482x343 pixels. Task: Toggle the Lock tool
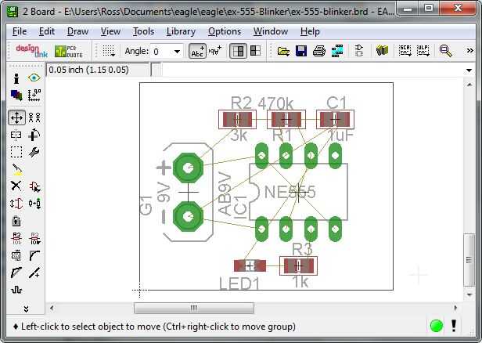[16, 221]
